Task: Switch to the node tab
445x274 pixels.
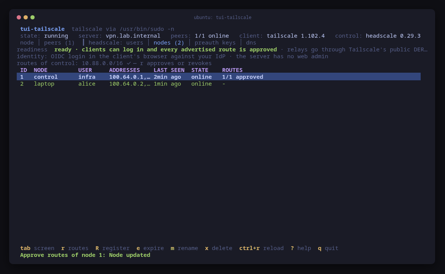Action: pyautogui.click(x=27, y=43)
